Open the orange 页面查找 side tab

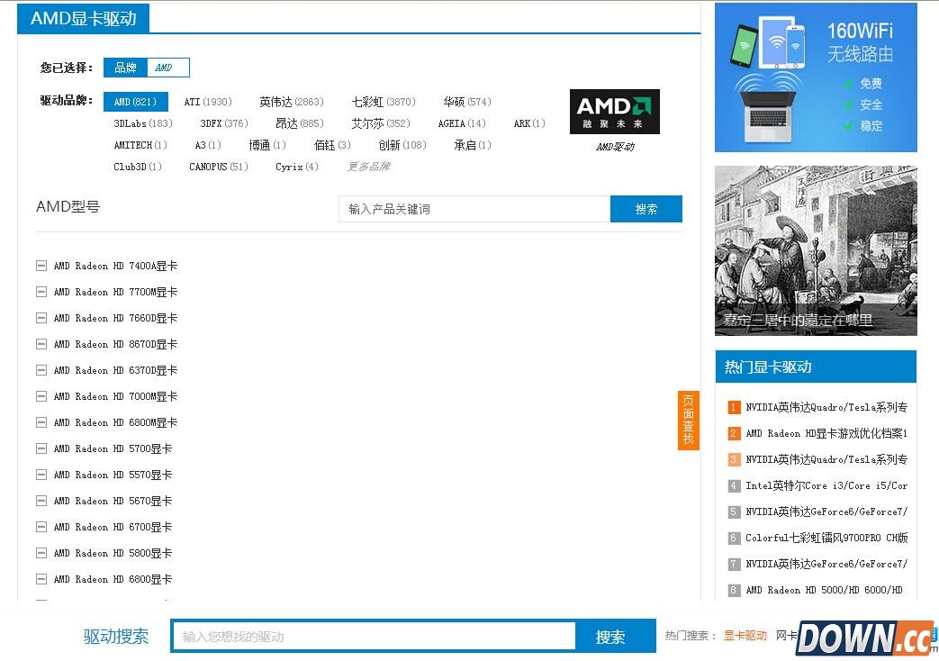click(688, 420)
